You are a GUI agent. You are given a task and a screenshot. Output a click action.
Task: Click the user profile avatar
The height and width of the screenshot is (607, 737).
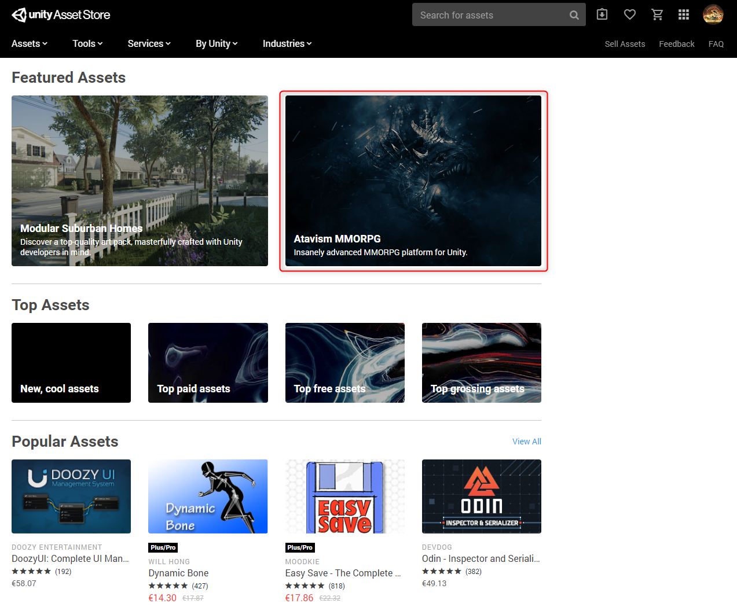(713, 14)
